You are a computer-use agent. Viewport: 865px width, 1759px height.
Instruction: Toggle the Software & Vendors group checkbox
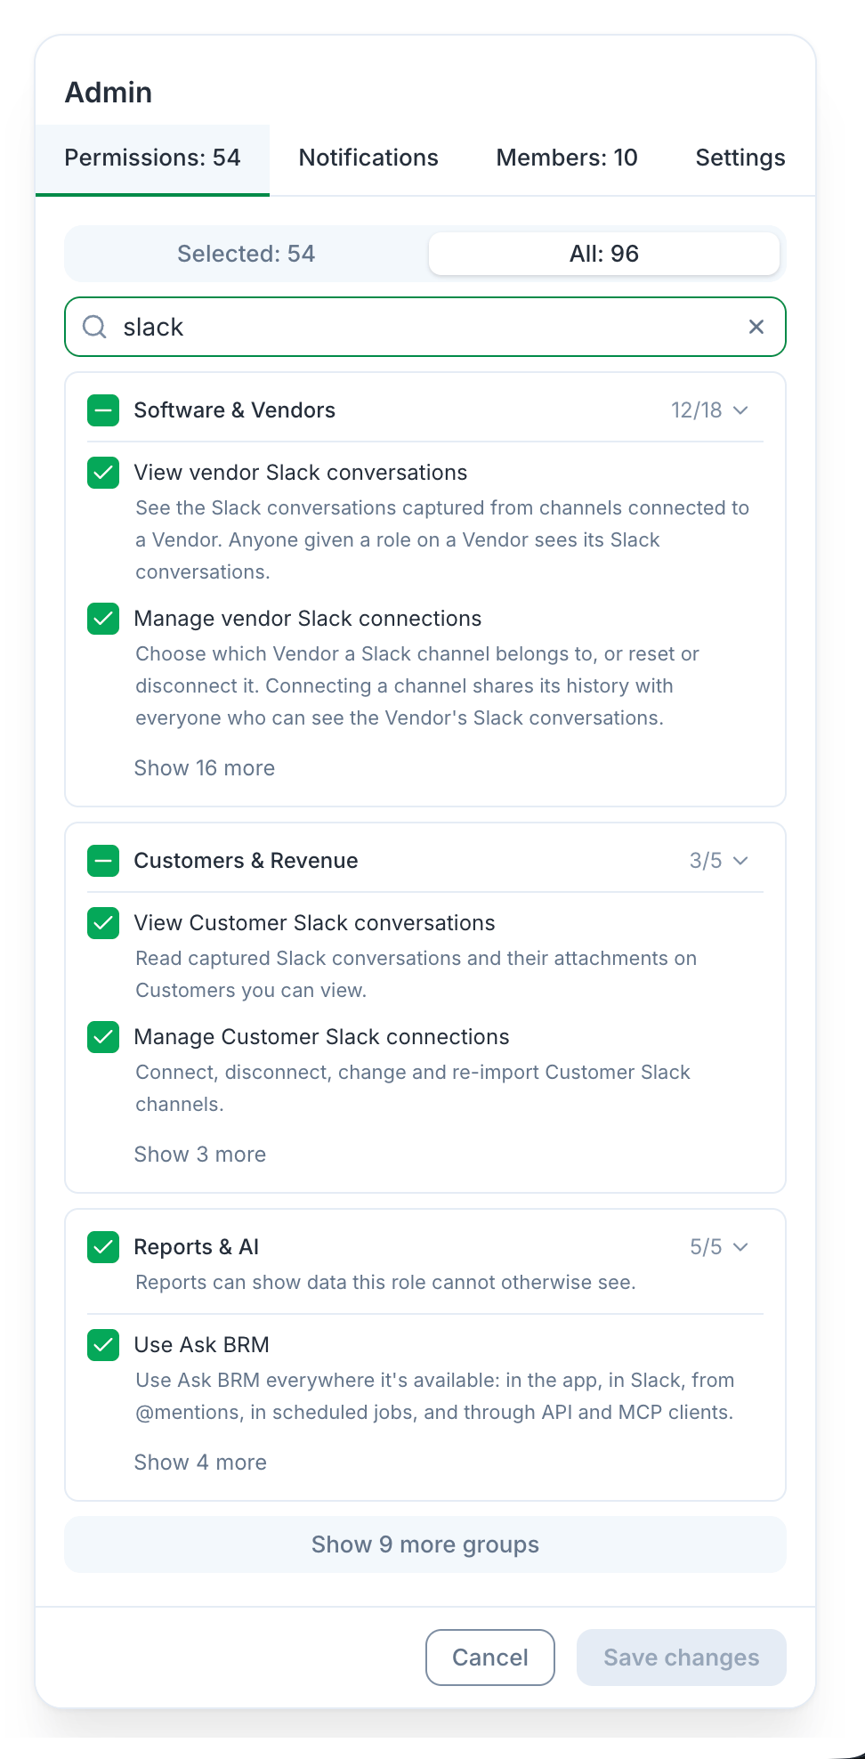pos(103,410)
